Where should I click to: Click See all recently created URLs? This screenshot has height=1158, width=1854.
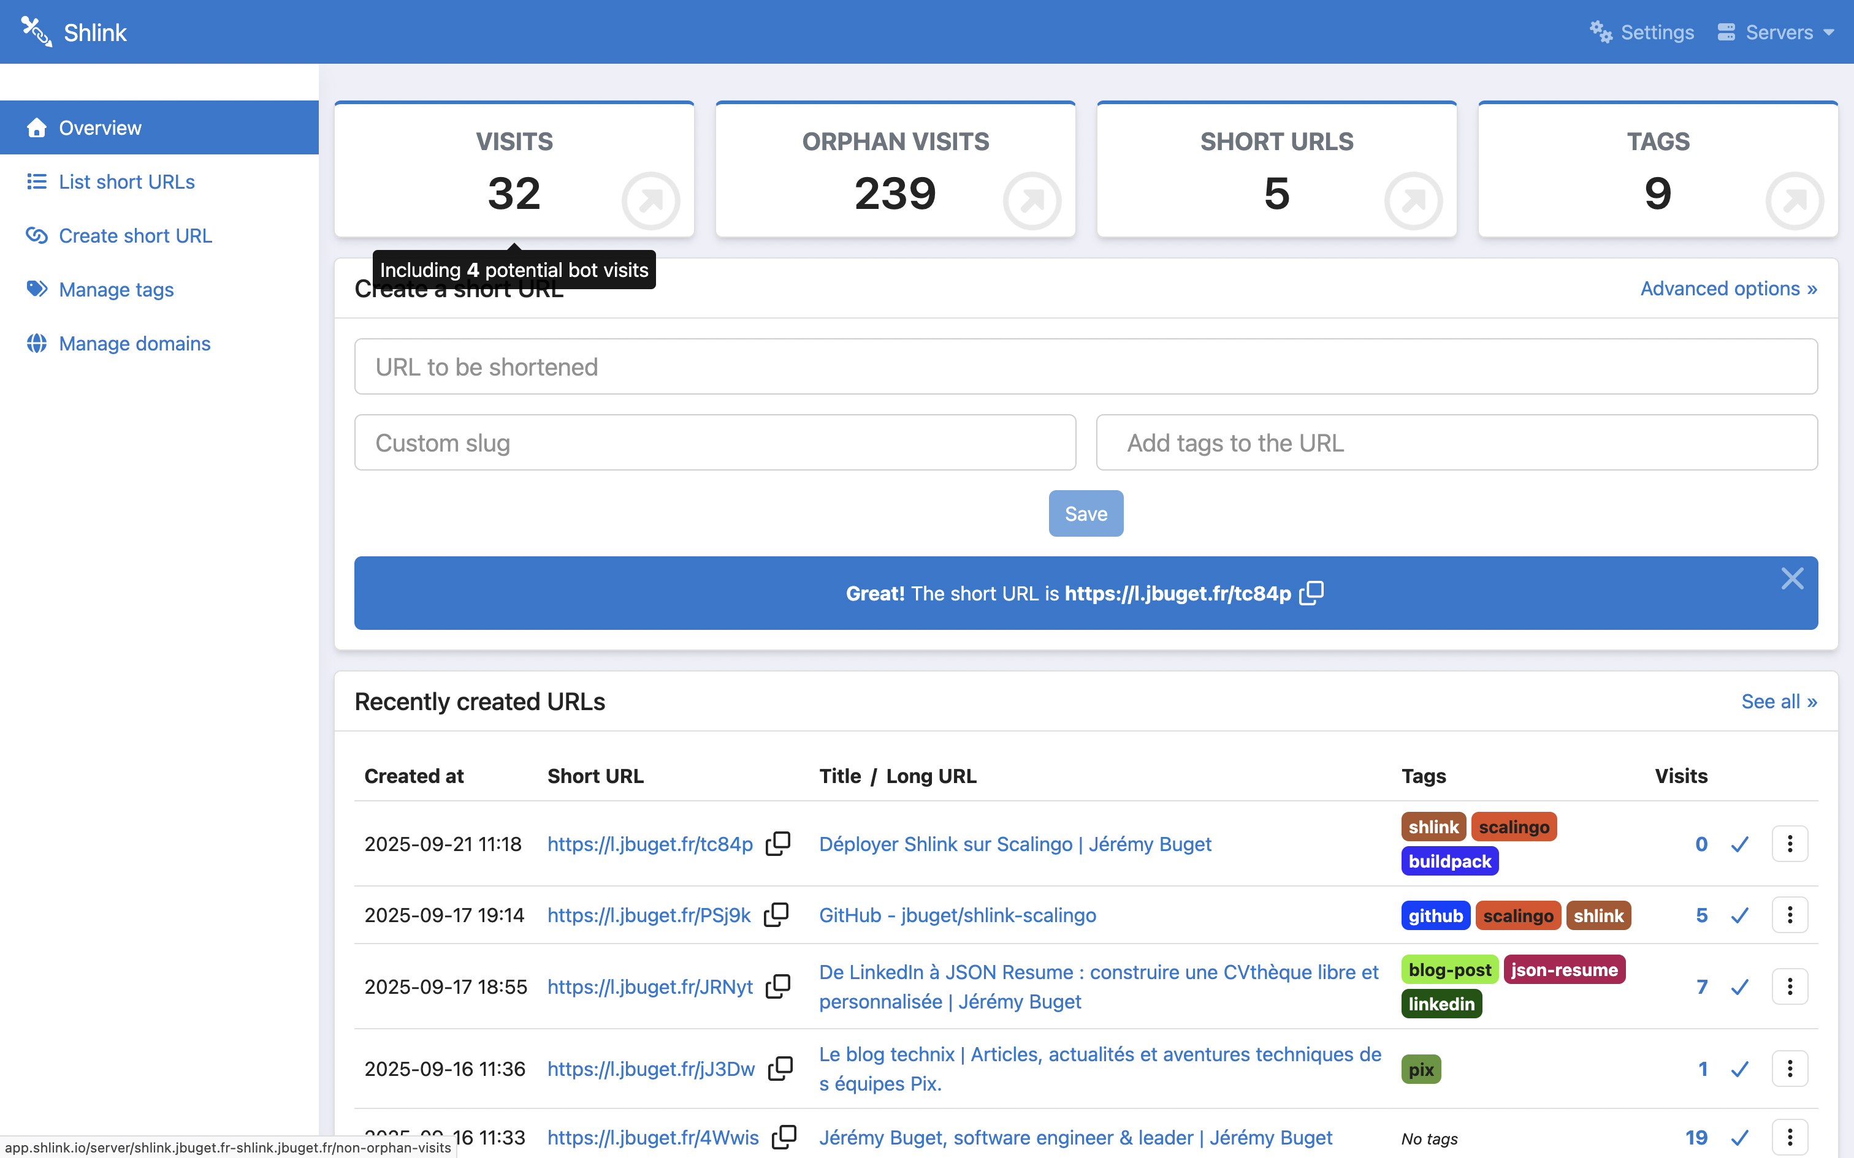click(1780, 701)
